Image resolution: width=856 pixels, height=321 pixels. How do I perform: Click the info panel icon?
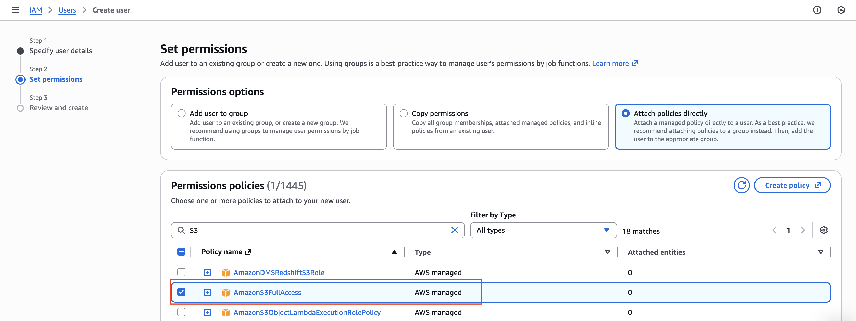817,10
